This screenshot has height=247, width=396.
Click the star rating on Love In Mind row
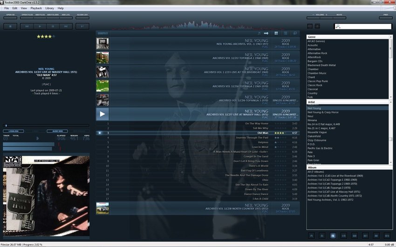280,147
